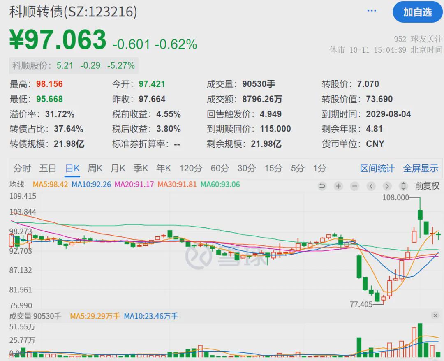Screen dimensions: 444x361
Task: Switch to the 分时 intraday tab
Action: tap(22, 169)
